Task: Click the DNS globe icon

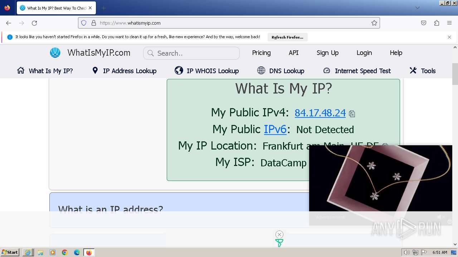Action: [261, 70]
